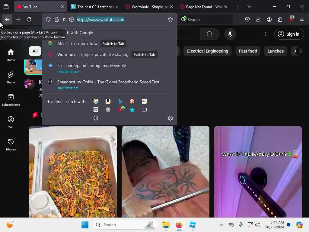Search history using the clock icon
The image size is (309, 232).
pyautogui.click(x=96, y=118)
